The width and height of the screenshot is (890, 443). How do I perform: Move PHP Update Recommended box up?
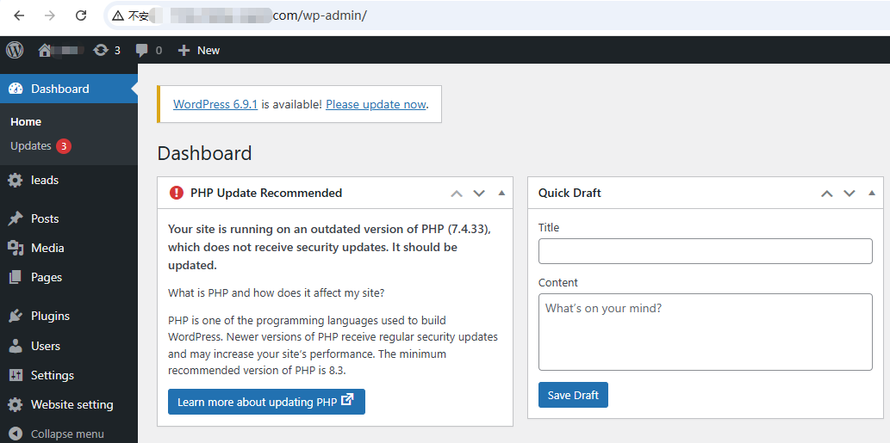pyautogui.click(x=457, y=194)
